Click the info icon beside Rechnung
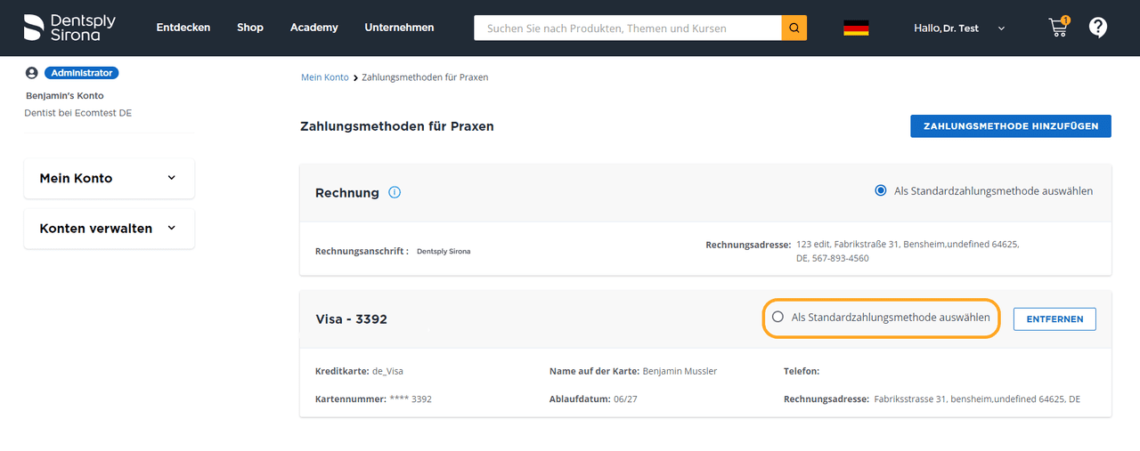1140x451 pixels. (x=395, y=192)
